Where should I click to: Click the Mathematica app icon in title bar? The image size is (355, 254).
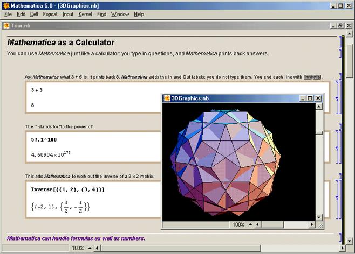(5, 5)
